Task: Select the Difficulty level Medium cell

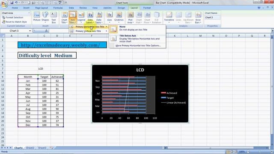Action: pos(47,55)
